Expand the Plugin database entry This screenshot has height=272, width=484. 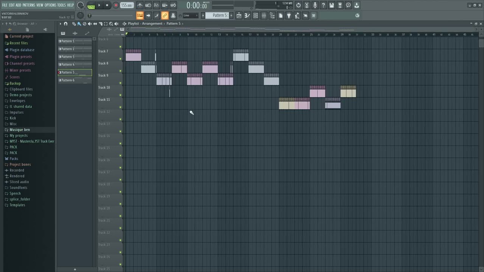click(22, 50)
